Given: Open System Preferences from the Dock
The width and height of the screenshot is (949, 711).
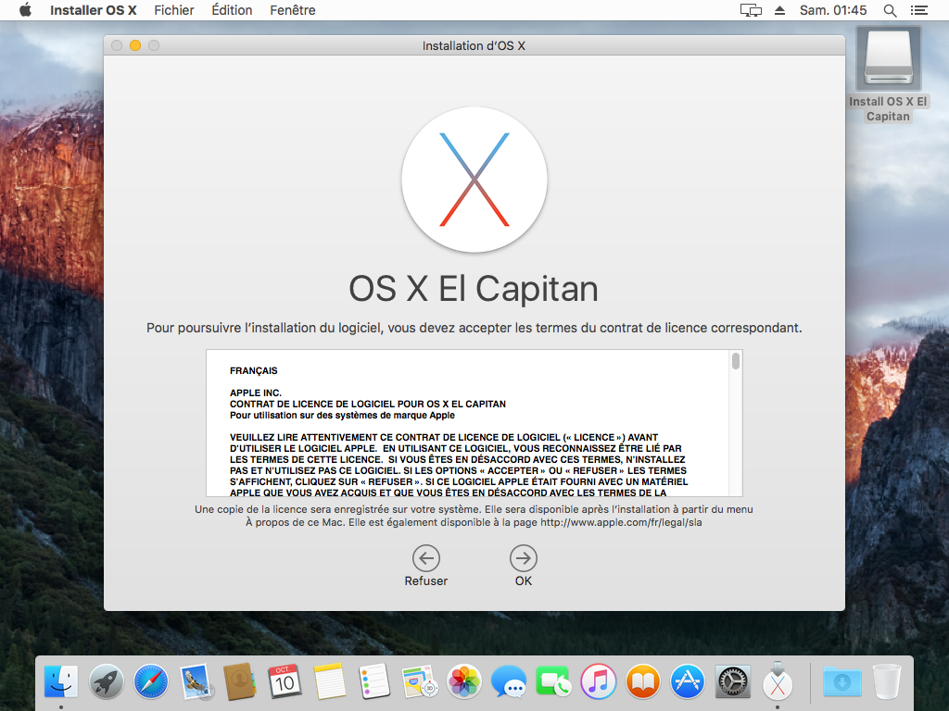Looking at the screenshot, I should coord(732,682).
